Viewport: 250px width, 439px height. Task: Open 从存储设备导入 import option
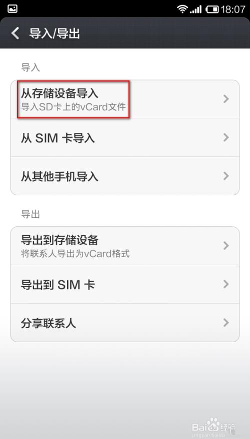click(x=125, y=99)
